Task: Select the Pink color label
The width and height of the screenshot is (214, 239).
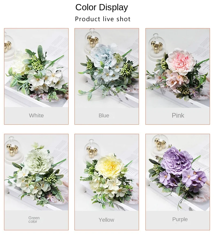Action: tap(178, 115)
